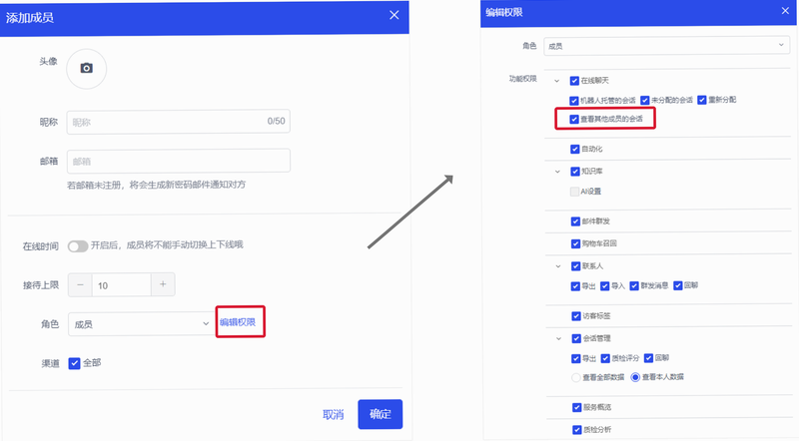Toggle the 在线时间 switch
Image resolution: width=799 pixels, height=441 pixels.
pos(78,246)
